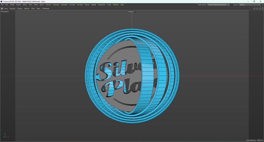Click the Camera label in viewport
The width and height of the screenshot is (264, 142).
131,12
